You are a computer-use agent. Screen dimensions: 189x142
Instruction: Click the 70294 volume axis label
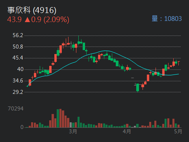click(15, 108)
